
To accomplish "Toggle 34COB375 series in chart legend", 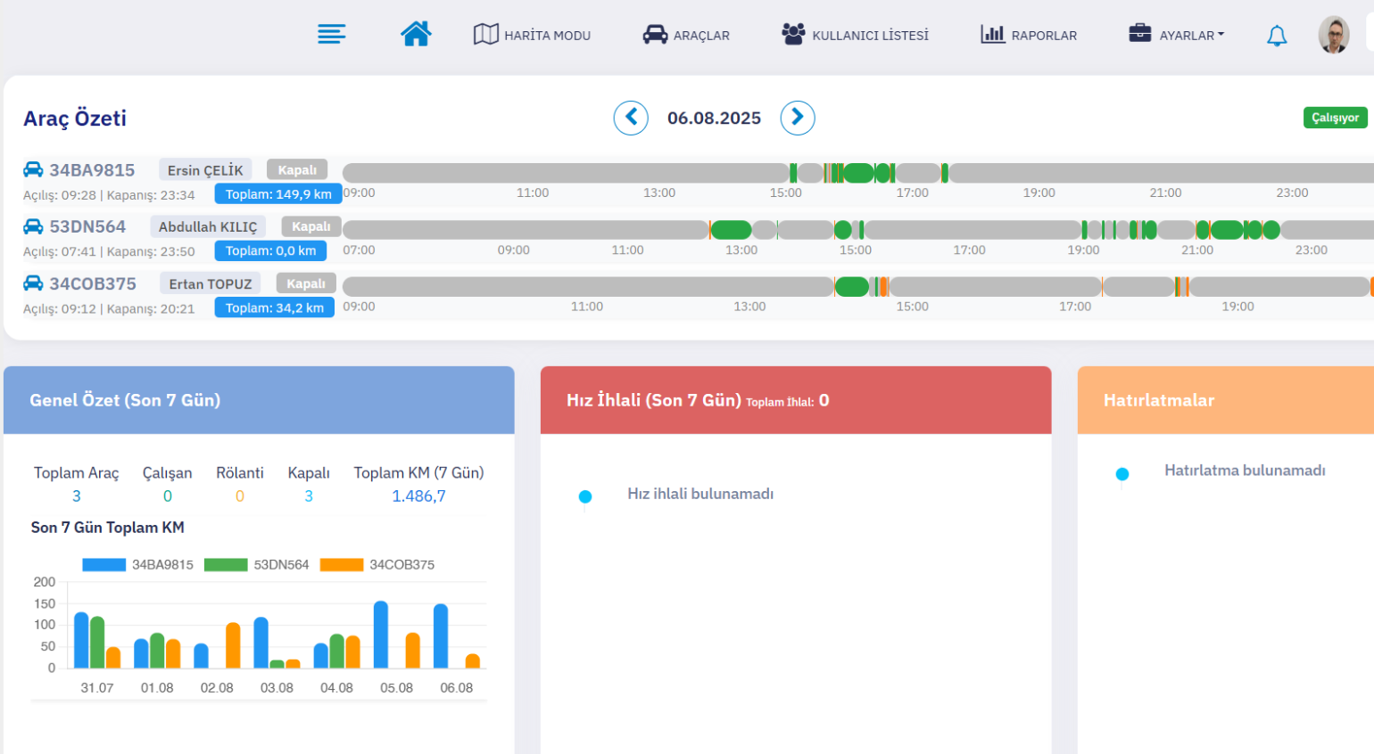I will (377, 564).
